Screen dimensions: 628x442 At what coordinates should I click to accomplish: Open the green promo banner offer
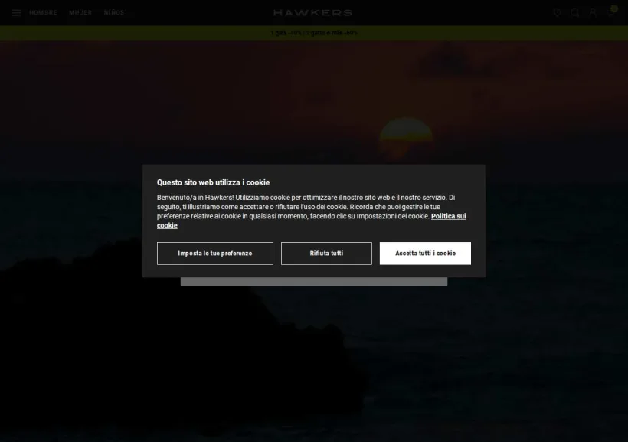point(314,33)
